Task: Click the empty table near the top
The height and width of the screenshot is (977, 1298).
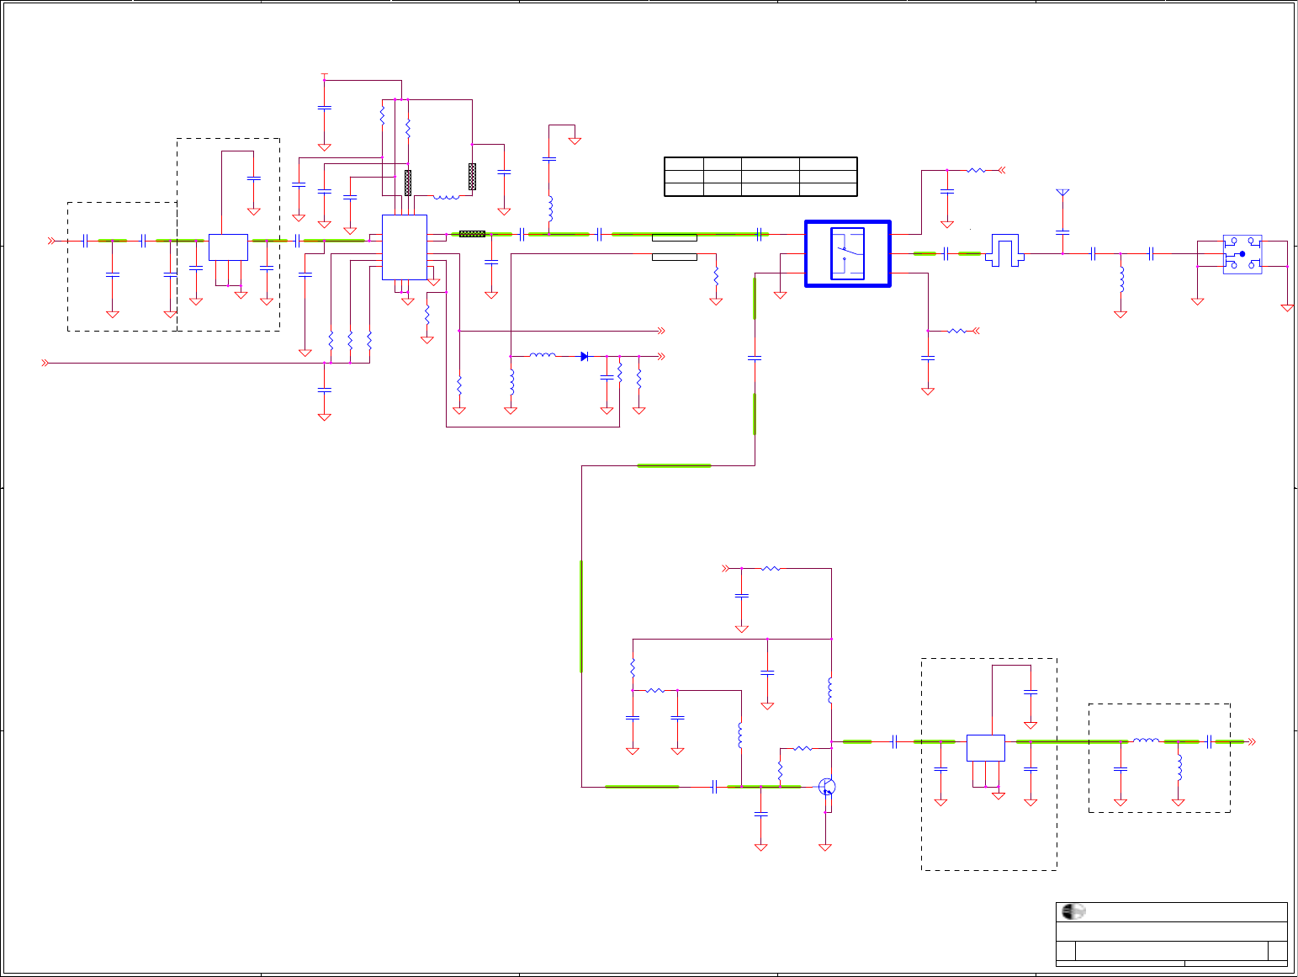Action: 760,176
